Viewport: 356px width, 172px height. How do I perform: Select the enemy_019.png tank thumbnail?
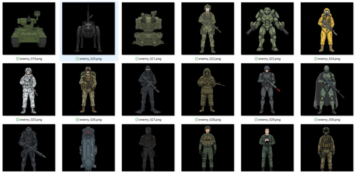point(29,28)
